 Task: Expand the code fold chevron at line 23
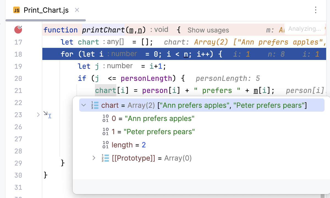[38, 114]
